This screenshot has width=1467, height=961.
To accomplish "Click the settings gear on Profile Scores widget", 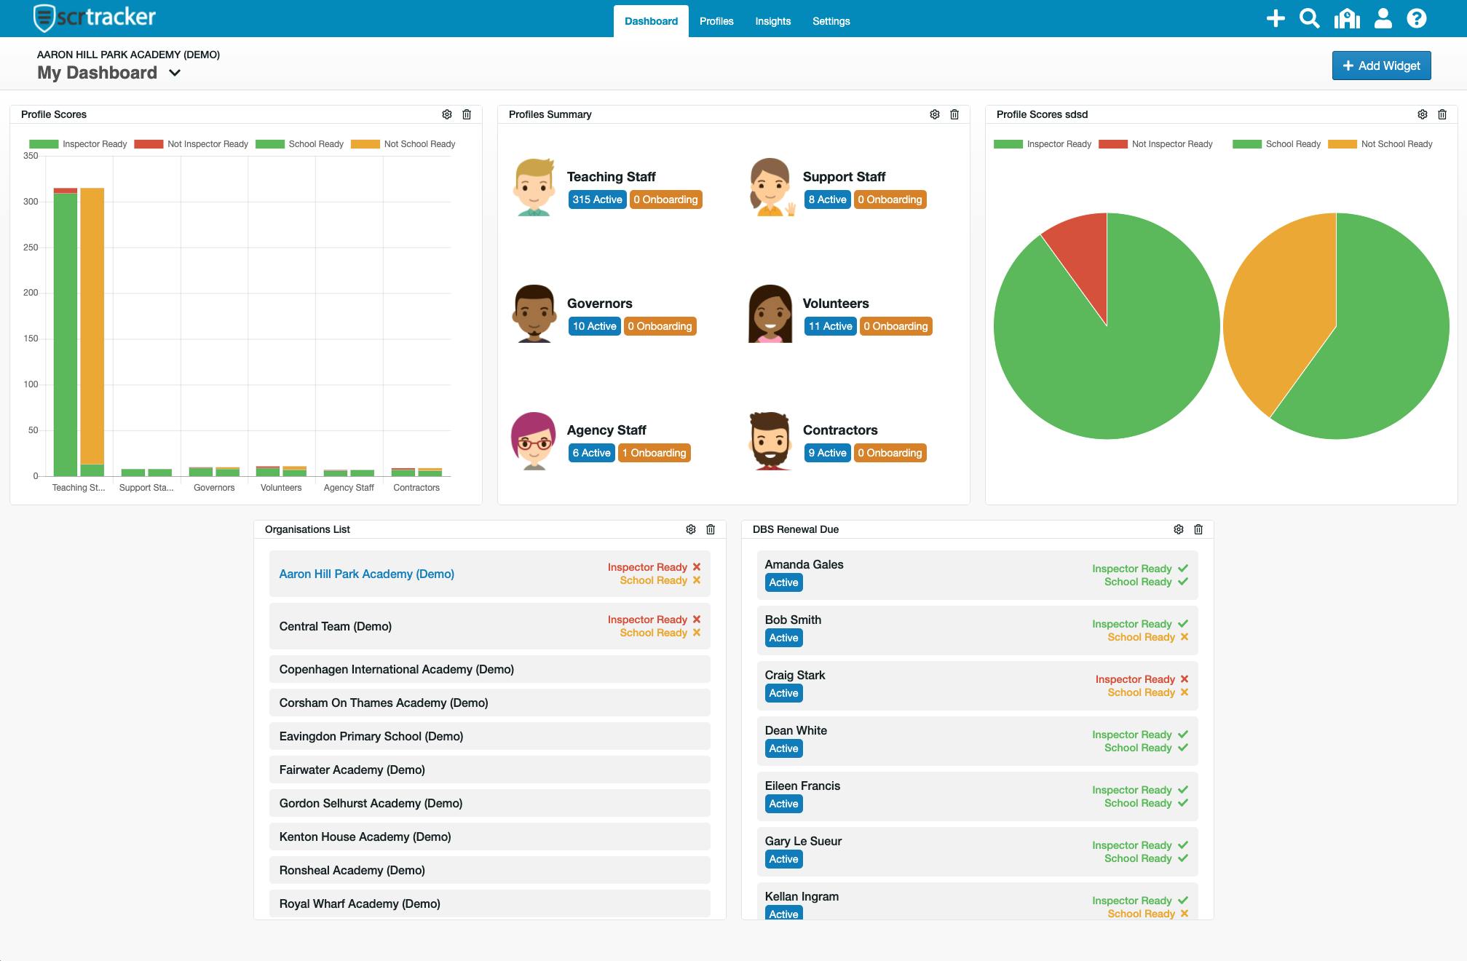I will [447, 115].
